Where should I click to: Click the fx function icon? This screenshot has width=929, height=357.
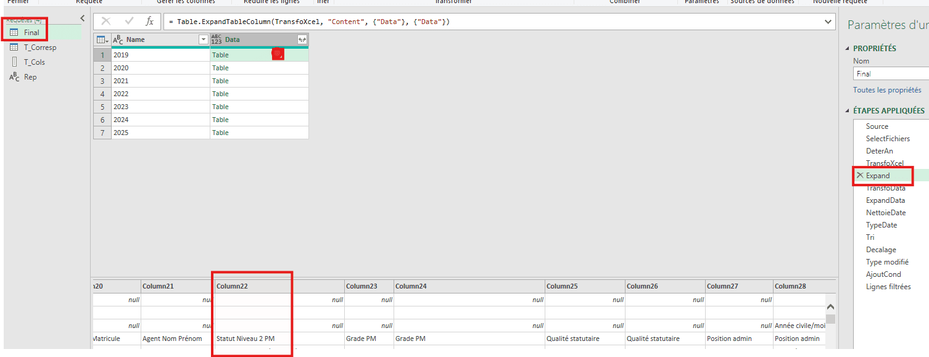(x=149, y=22)
